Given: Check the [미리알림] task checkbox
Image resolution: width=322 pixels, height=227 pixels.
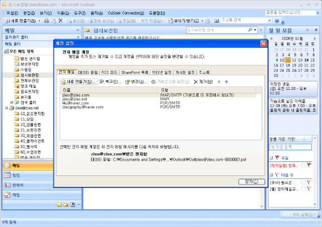Looking at the screenshot, I should pos(303,165).
